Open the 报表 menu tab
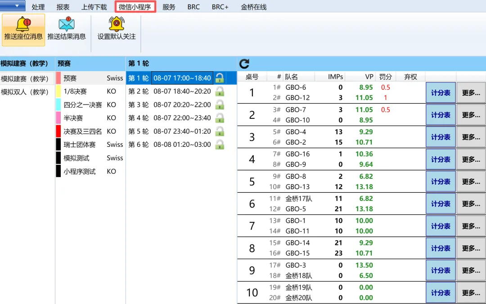The width and height of the screenshot is (486, 304). 63,7
